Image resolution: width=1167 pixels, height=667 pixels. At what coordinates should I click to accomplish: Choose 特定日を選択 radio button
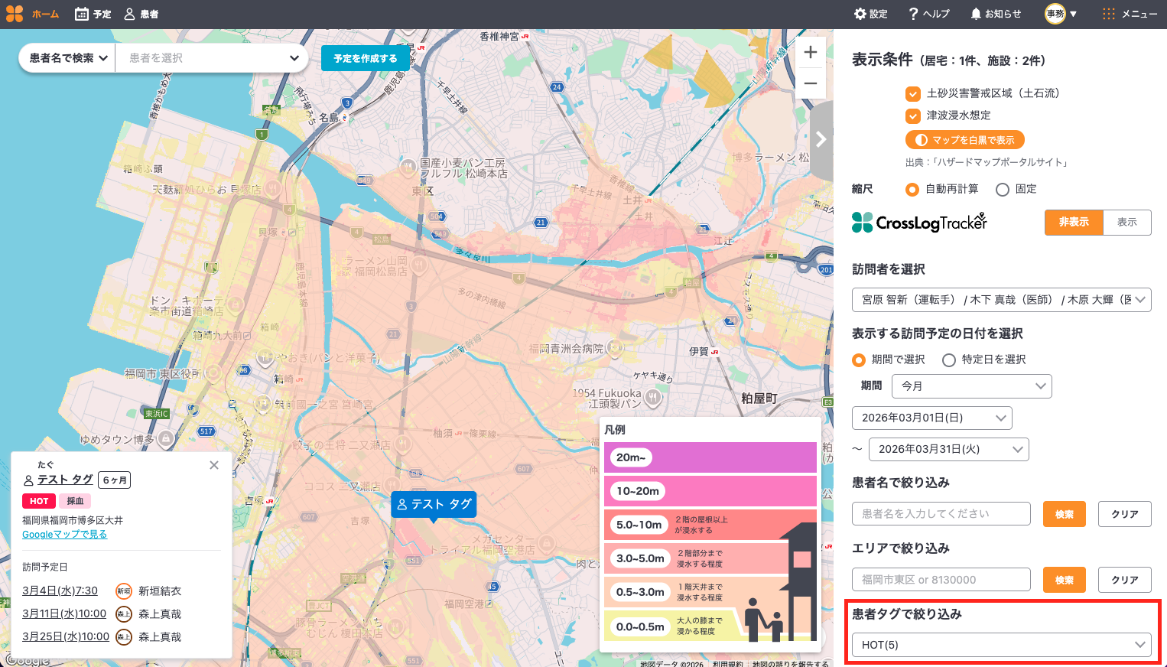(949, 360)
